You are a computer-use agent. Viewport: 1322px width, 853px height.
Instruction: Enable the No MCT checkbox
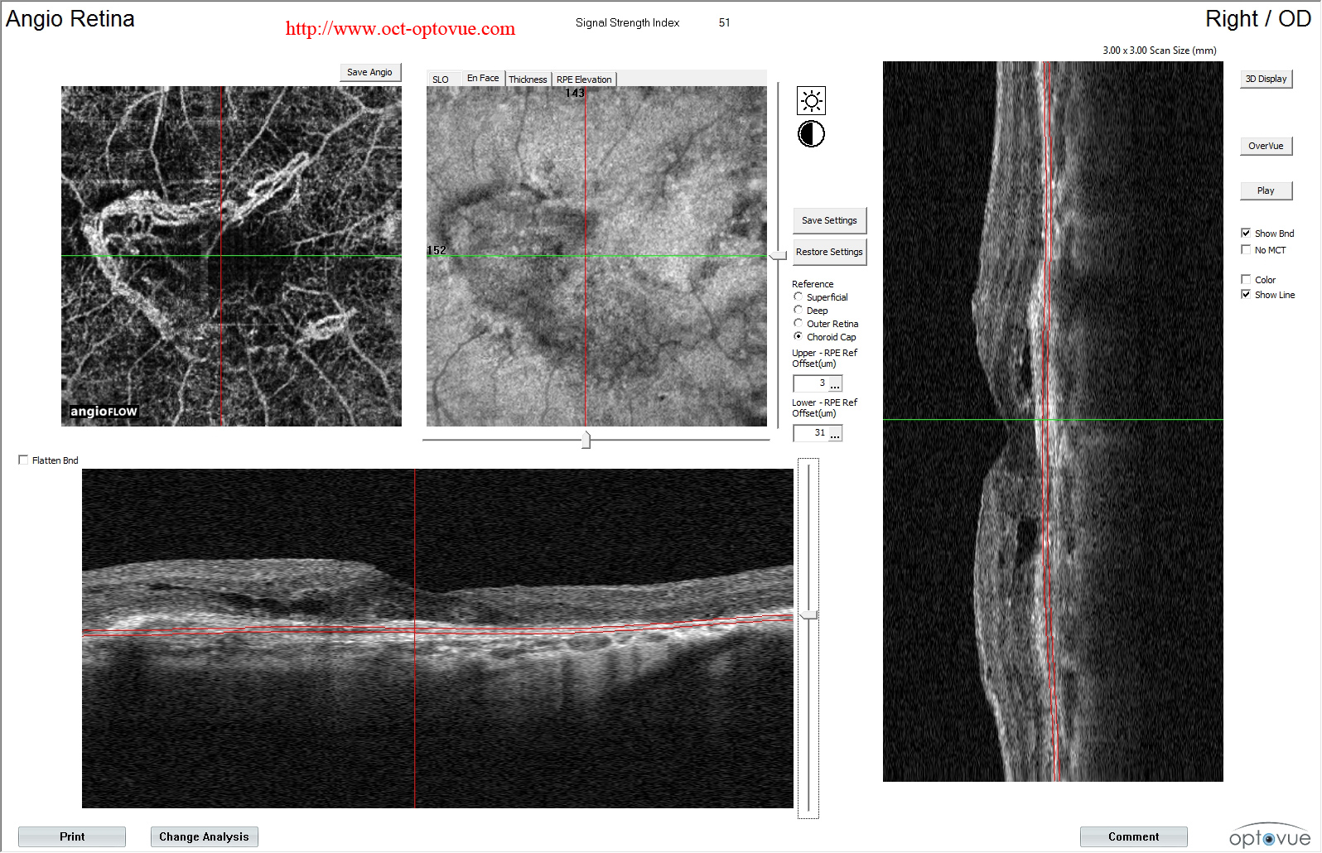(1246, 250)
